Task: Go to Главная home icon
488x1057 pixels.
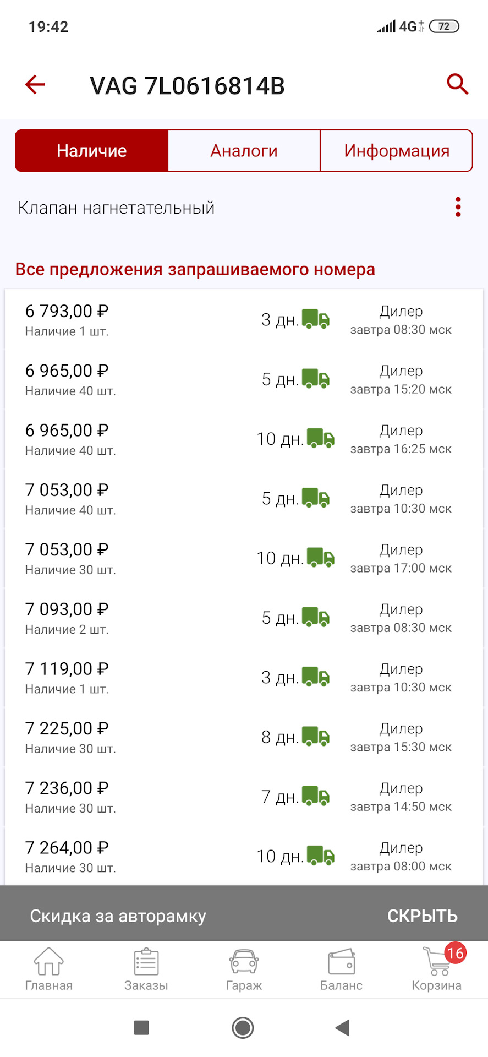Action: (48, 970)
